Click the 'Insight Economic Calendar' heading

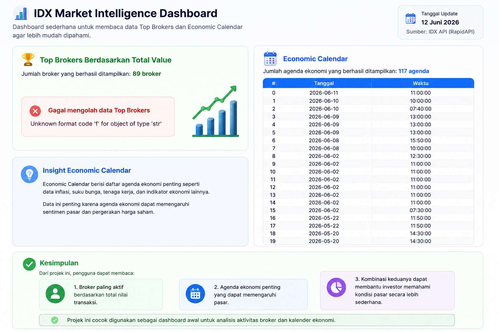click(87, 171)
